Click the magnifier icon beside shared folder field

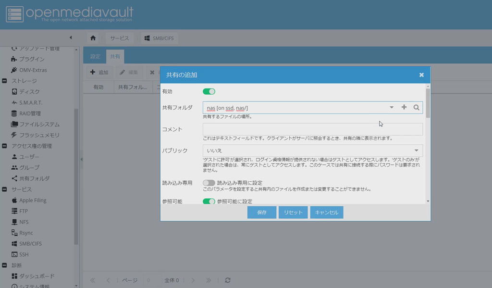417,108
